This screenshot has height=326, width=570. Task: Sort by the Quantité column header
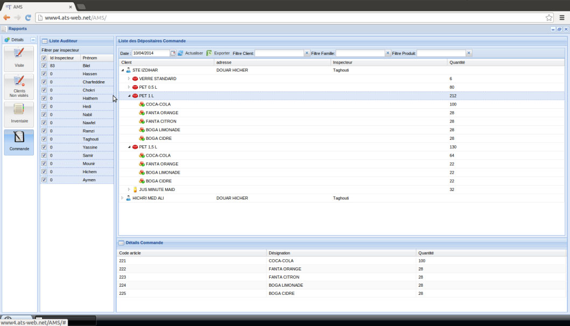[x=458, y=62]
